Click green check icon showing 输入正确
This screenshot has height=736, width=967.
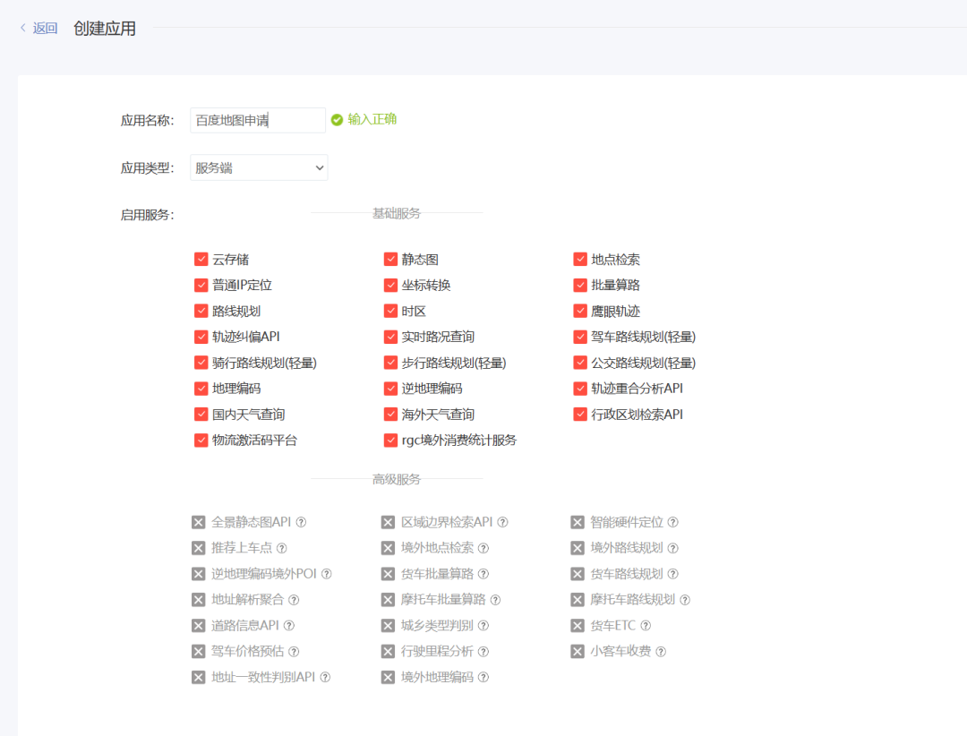pos(336,119)
